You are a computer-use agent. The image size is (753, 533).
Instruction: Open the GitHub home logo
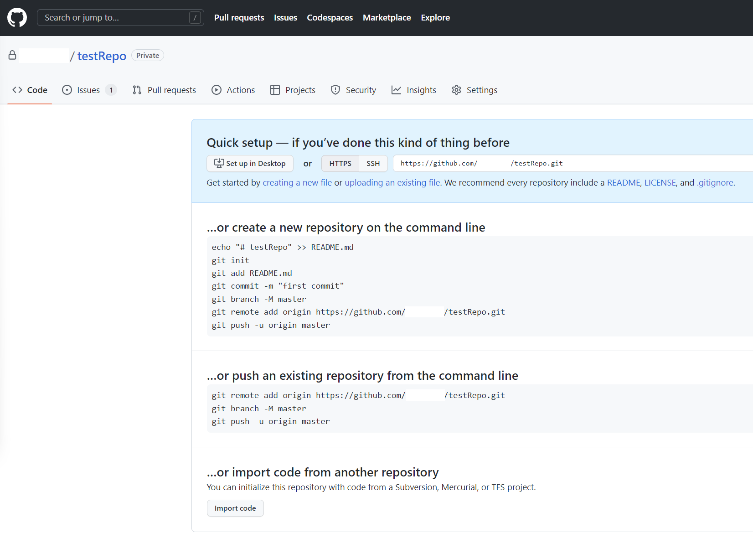[17, 18]
